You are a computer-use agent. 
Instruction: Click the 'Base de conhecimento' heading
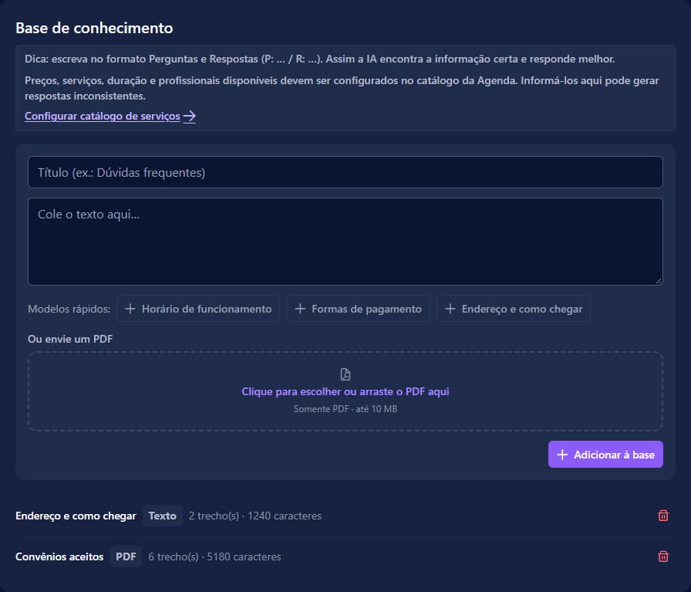[x=94, y=28]
